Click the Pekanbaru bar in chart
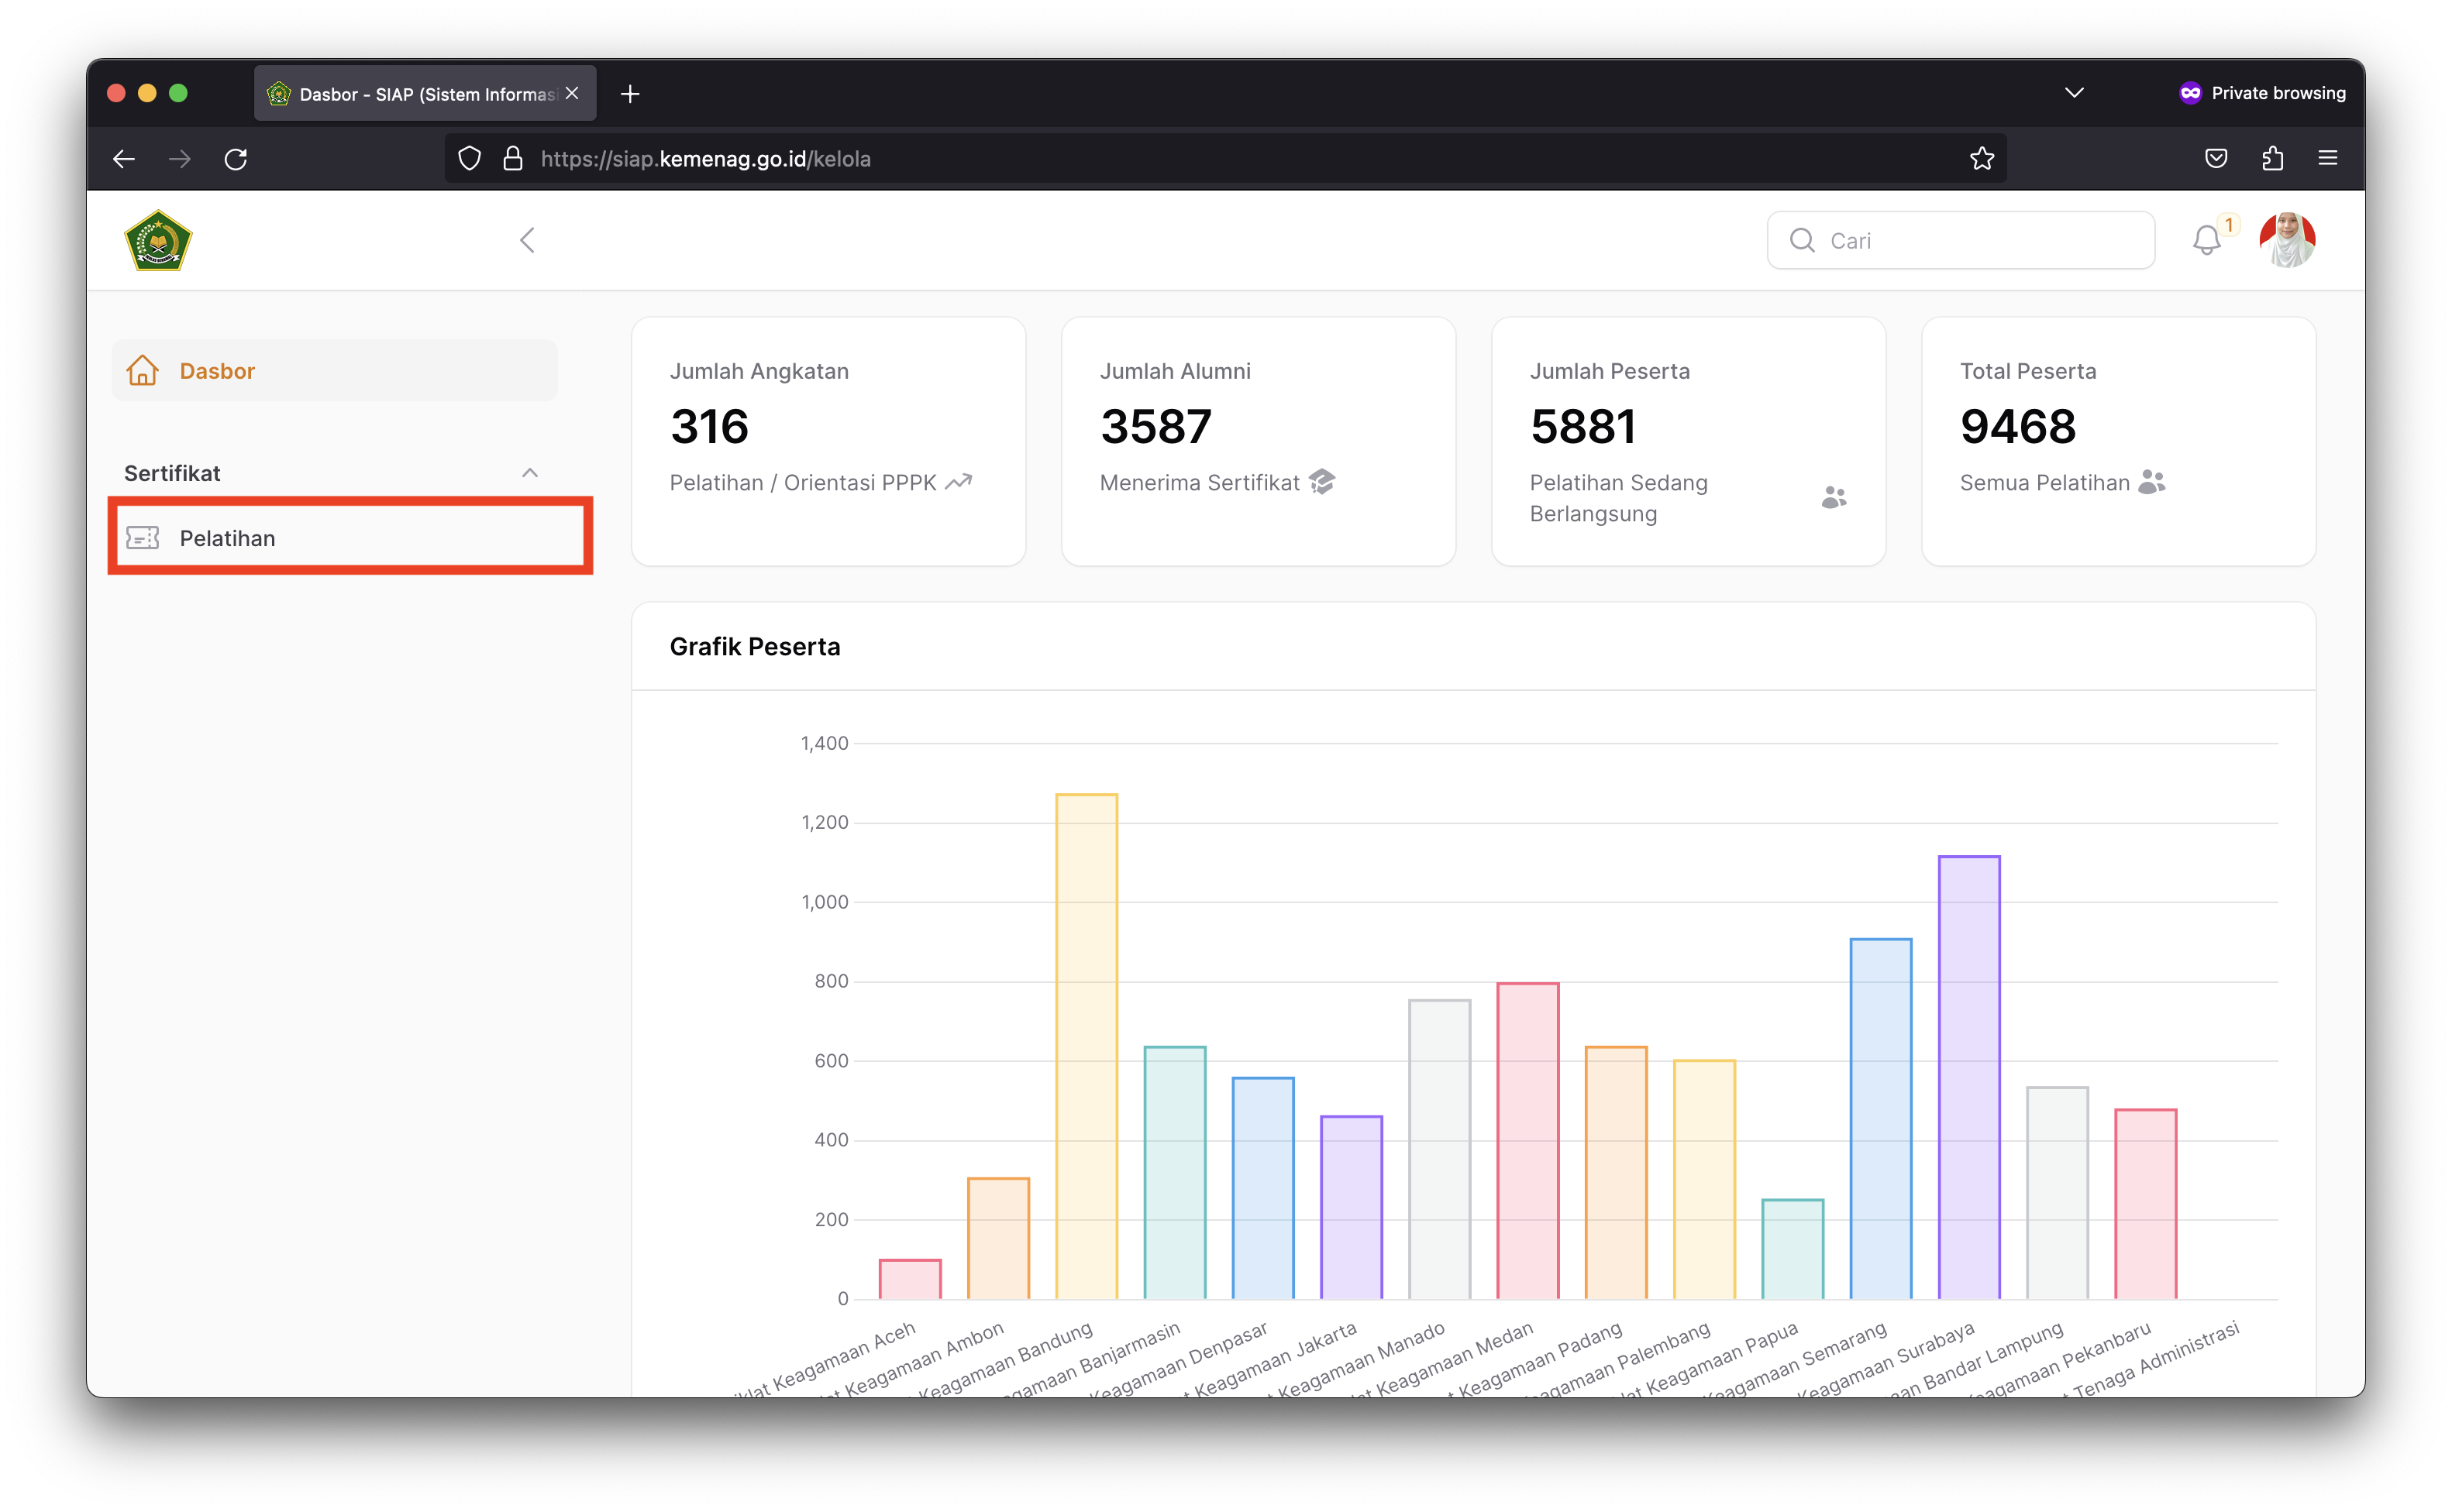 2145,1204
